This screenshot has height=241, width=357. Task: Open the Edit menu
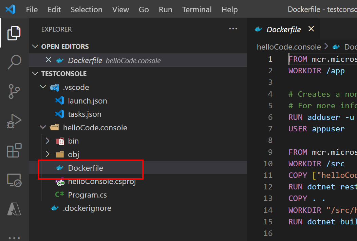click(x=54, y=10)
